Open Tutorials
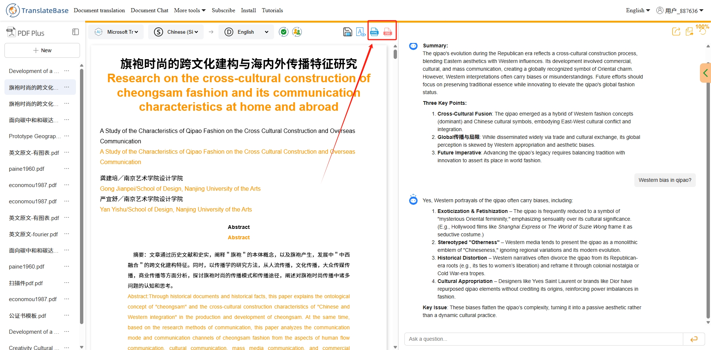Viewport: 711px width, 350px height. tap(272, 10)
